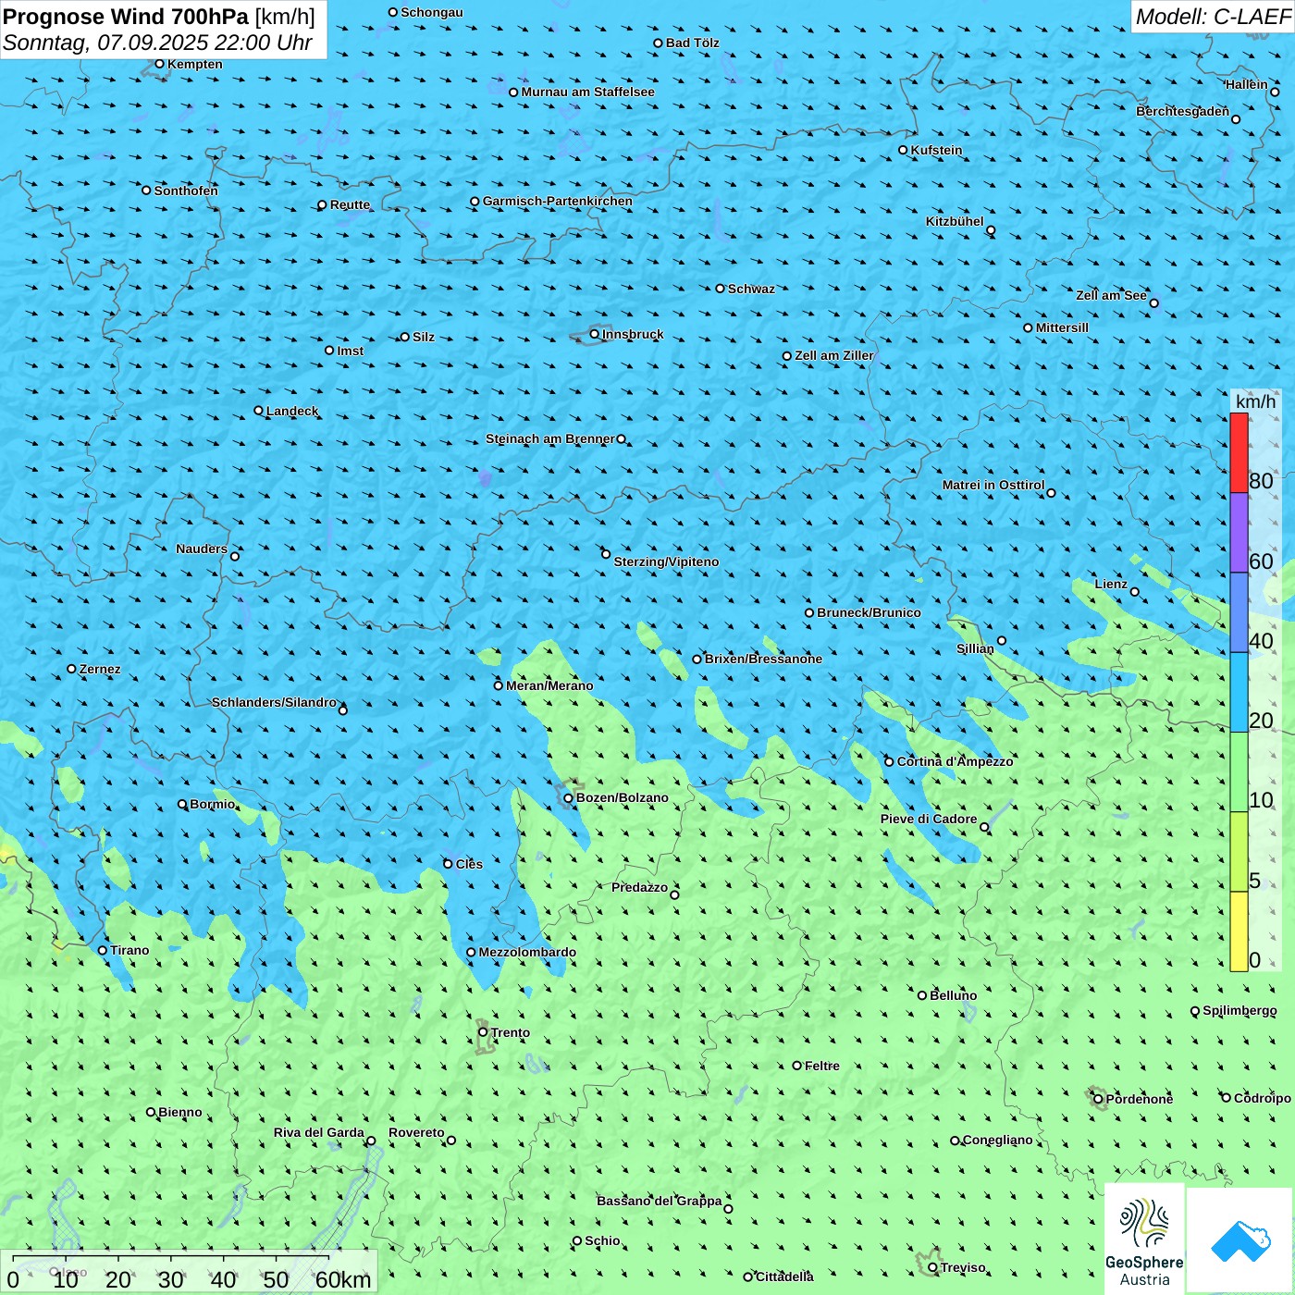This screenshot has height=1295, width=1295.
Task: Click the Schlanders/Silandro marker
Action: 343,710
